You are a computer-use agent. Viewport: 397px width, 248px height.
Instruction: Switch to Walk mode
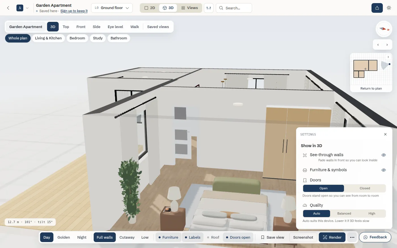[x=135, y=27]
